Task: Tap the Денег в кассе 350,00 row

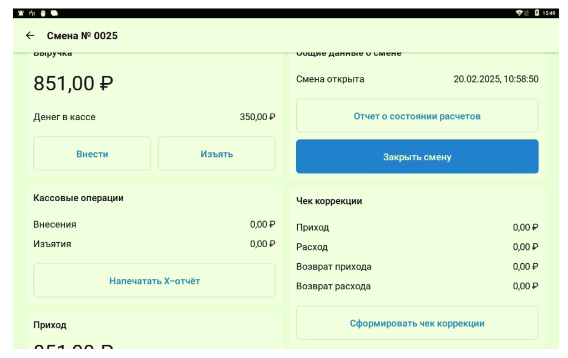Action: (154, 117)
